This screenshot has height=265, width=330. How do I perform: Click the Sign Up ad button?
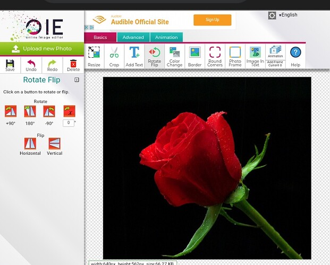point(213,20)
